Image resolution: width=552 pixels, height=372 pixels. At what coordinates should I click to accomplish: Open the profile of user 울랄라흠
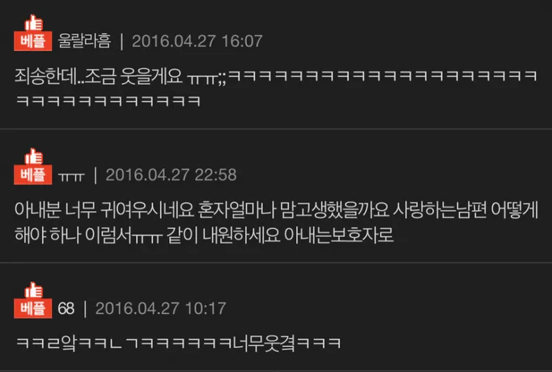point(84,41)
